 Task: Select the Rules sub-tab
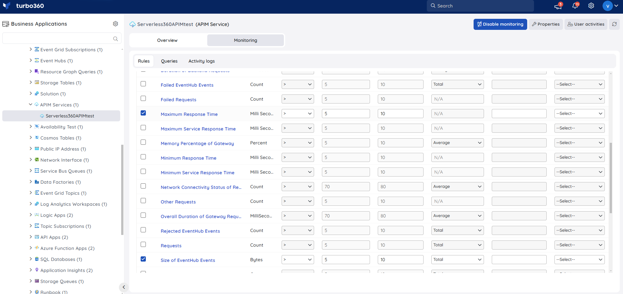click(144, 61)
